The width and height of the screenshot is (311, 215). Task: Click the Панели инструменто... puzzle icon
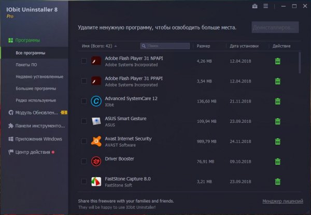tap(11, 125)
